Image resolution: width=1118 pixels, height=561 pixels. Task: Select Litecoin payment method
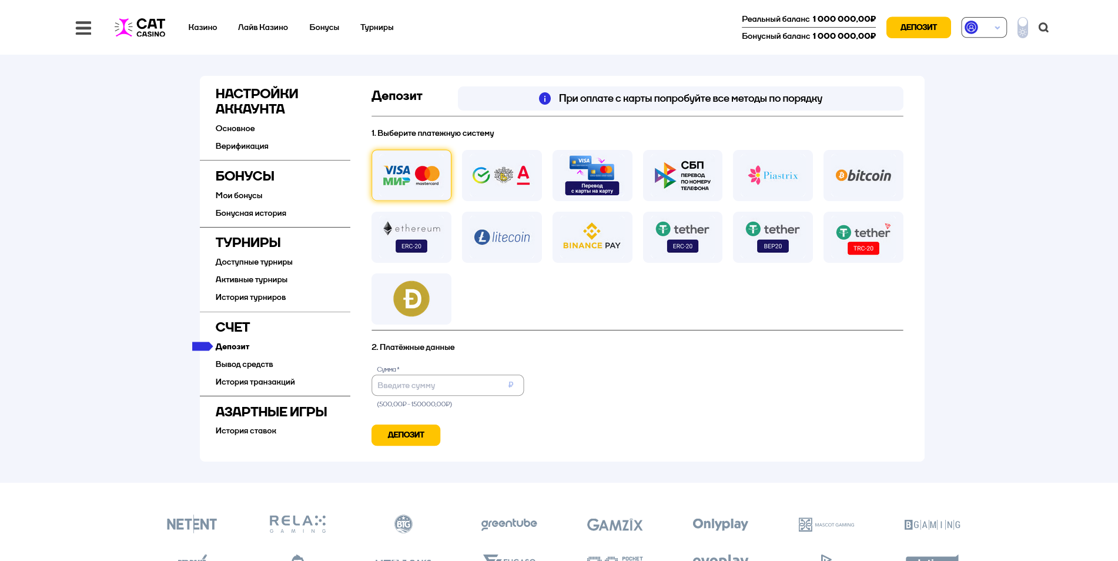(x=502, y=237)
